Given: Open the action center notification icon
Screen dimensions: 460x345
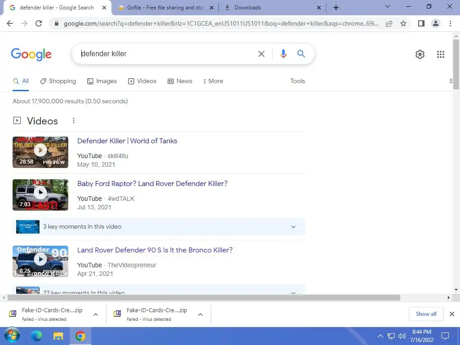Looking at the screenshot, I should tap(445, 336).
